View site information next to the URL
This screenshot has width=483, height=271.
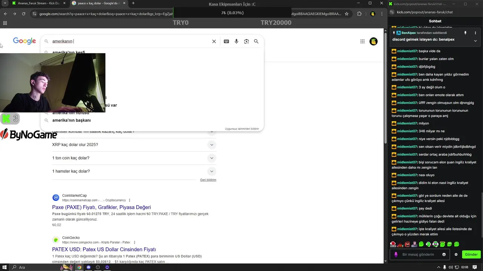click(35, 14)
